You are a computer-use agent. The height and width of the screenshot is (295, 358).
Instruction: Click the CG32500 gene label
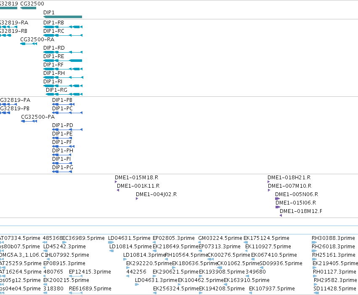32,4
